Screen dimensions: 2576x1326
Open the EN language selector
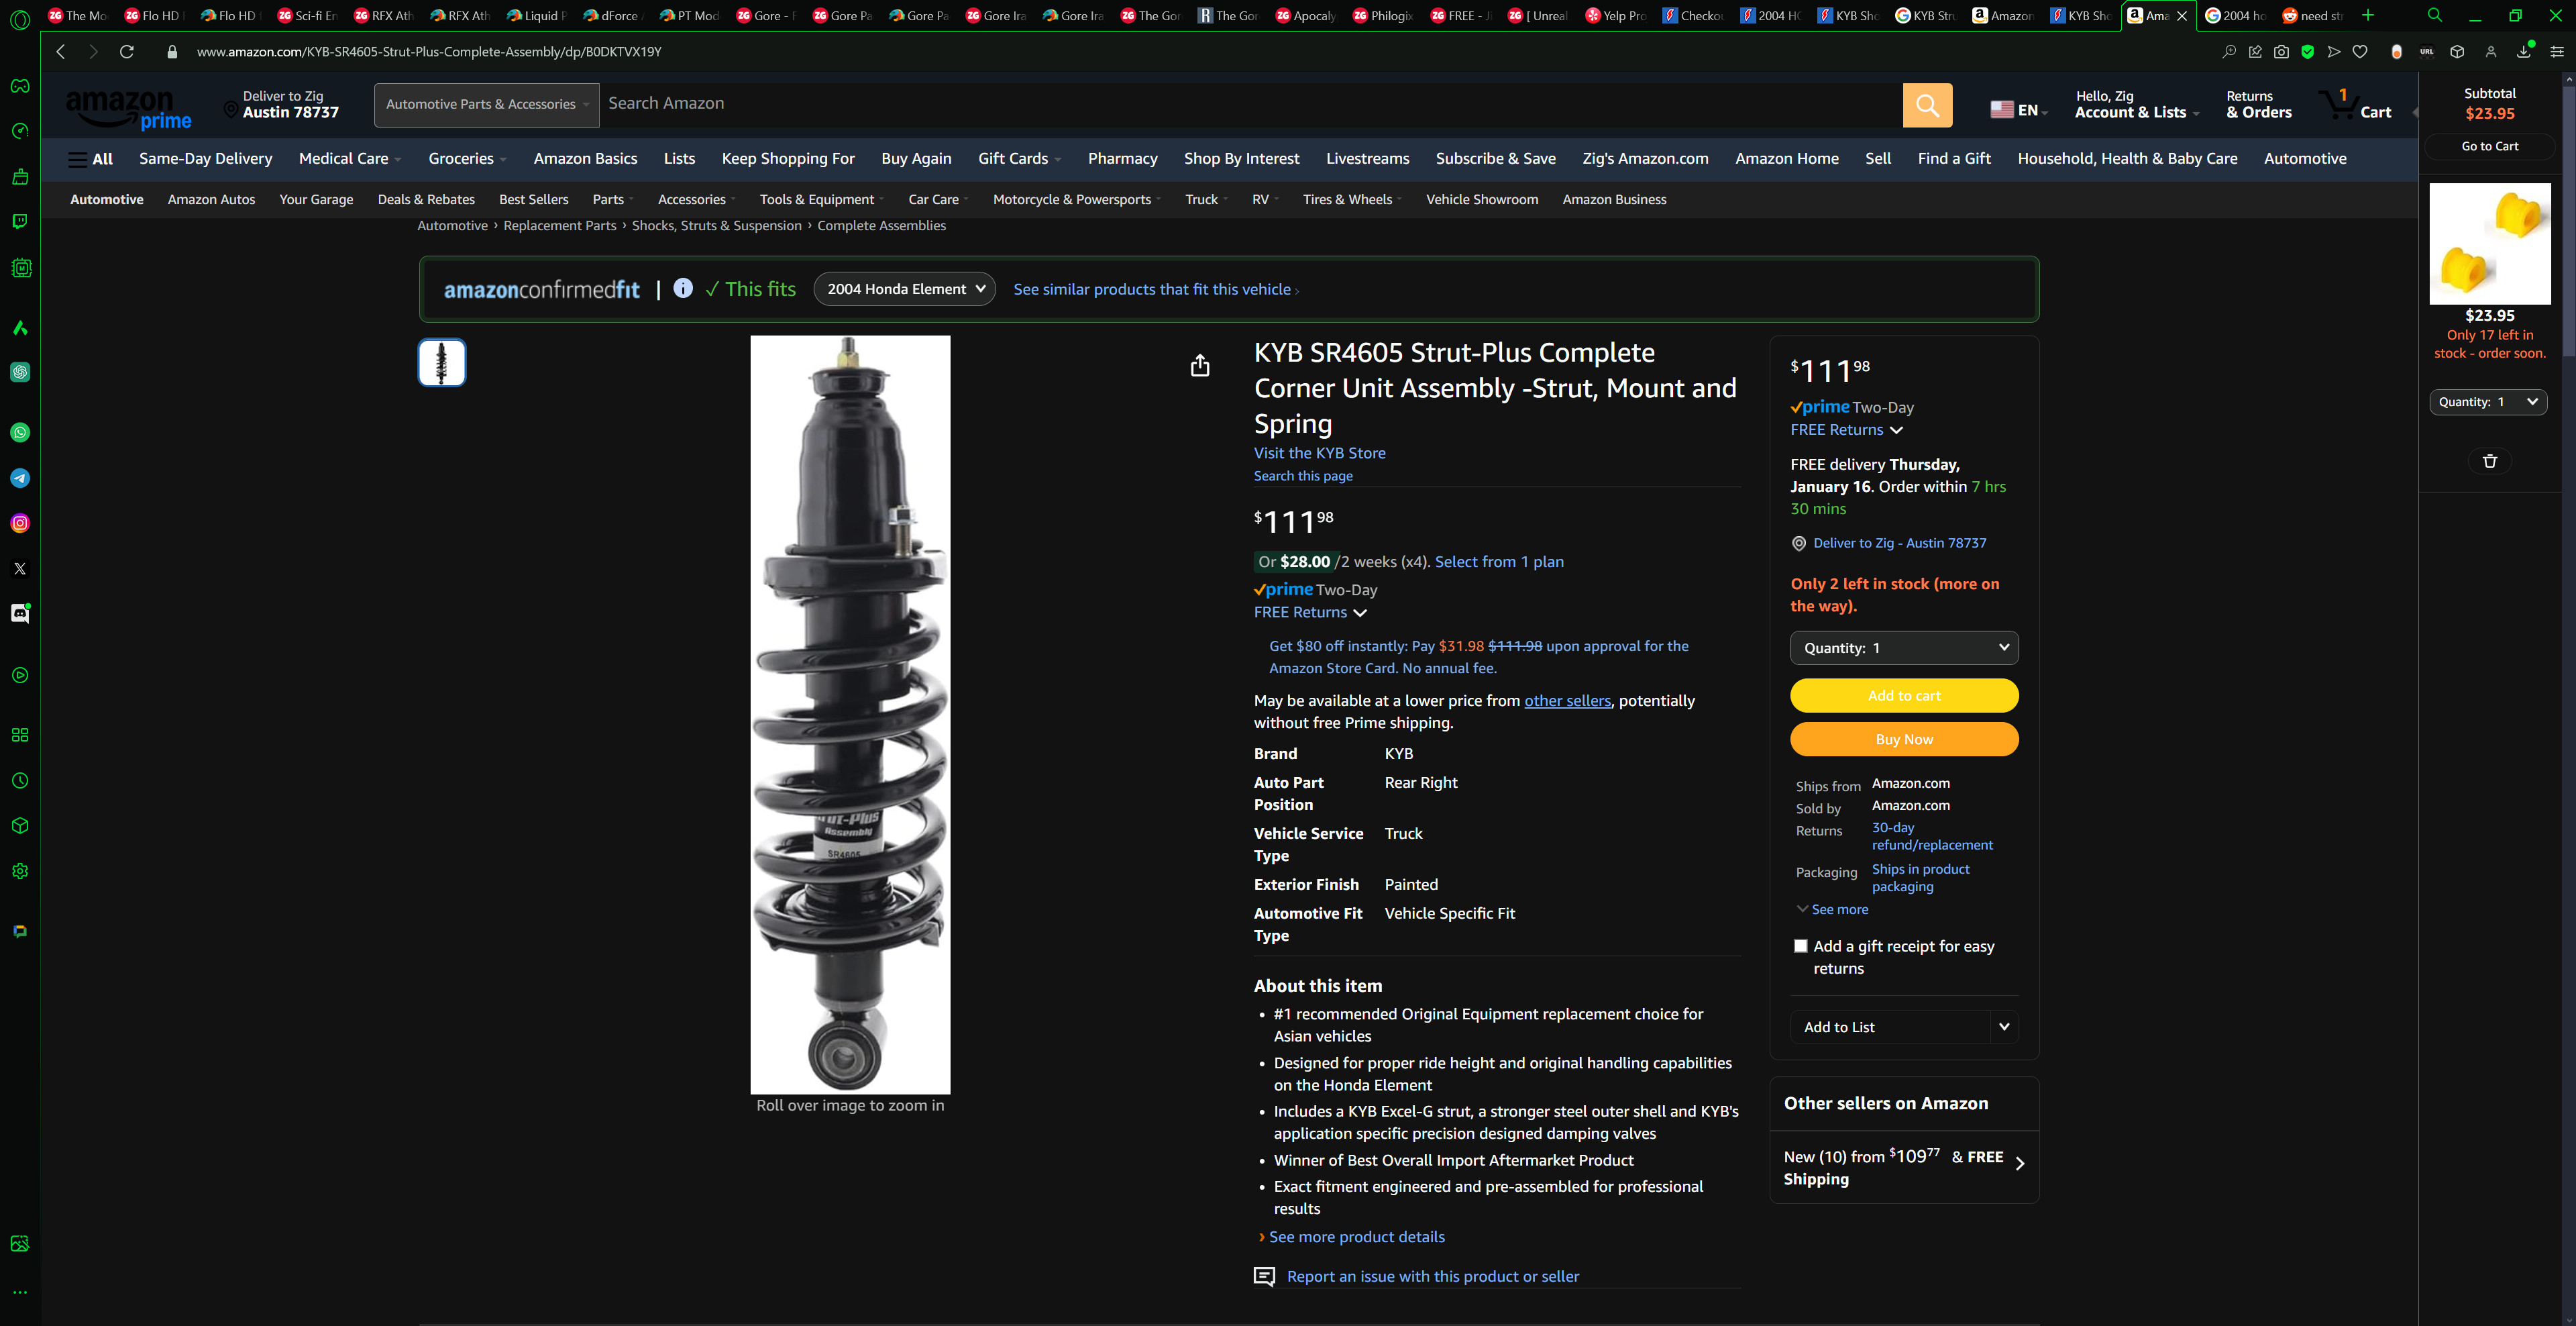pos(2018,110)
